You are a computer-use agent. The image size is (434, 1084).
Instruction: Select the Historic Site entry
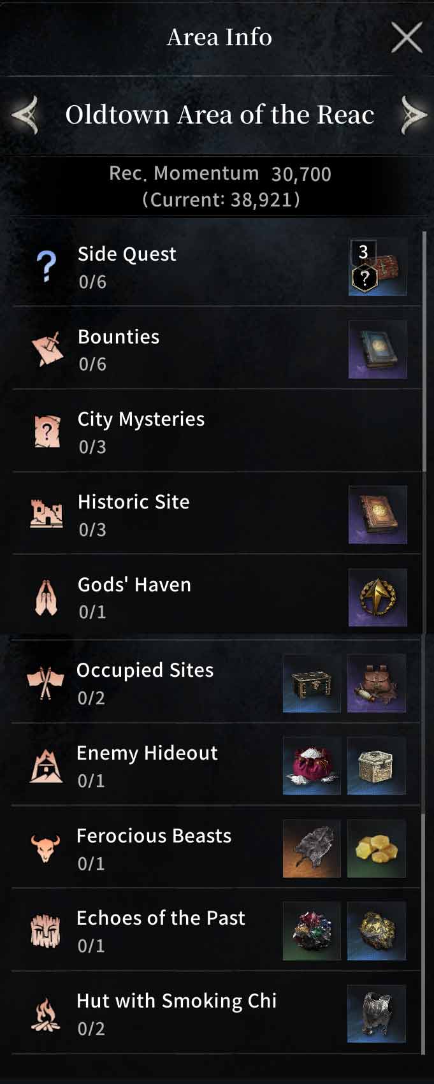217,514
